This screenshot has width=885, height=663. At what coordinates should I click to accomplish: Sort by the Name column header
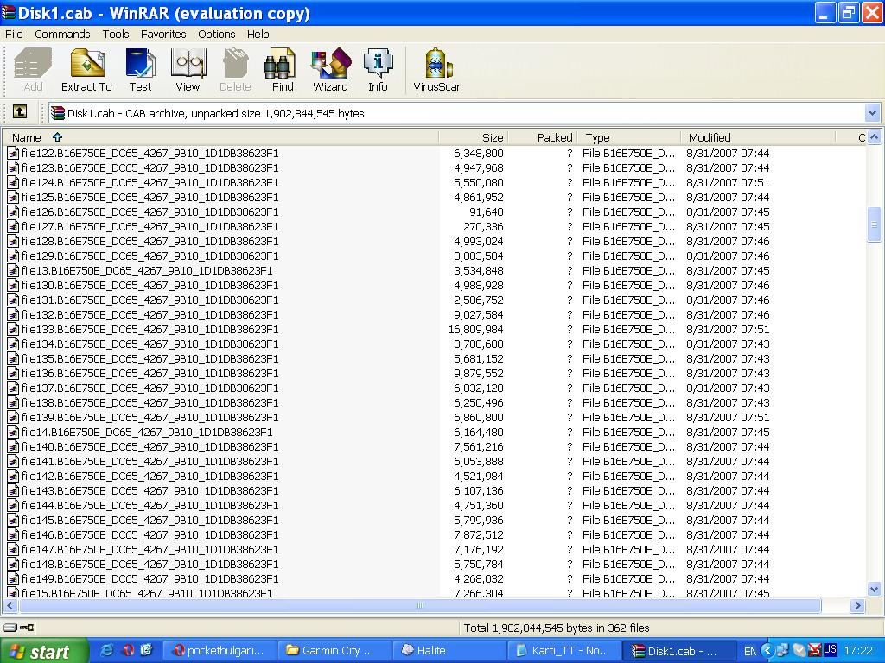[x=26, y=137]
